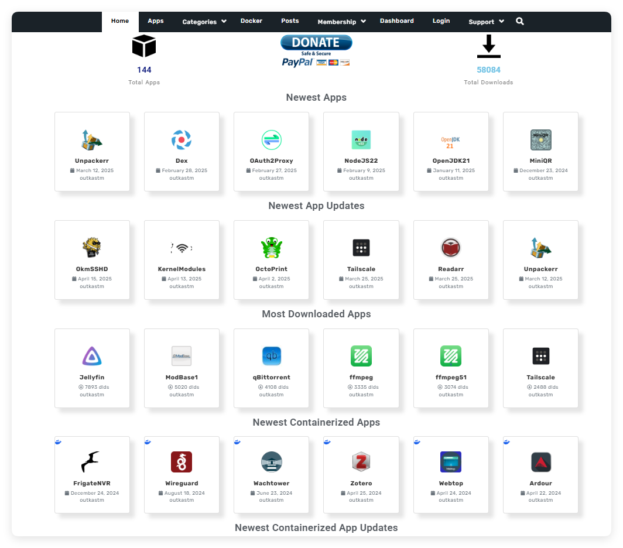The width and height of the screenshot is (623, 548).
Task: Open the Webtop app icon
Action: pos(451,462)
